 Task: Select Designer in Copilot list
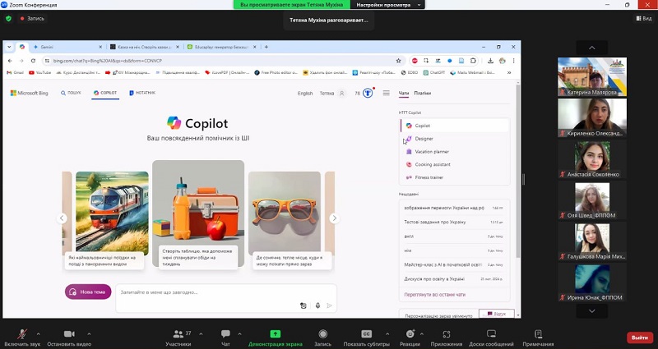[x=455, y=139]
